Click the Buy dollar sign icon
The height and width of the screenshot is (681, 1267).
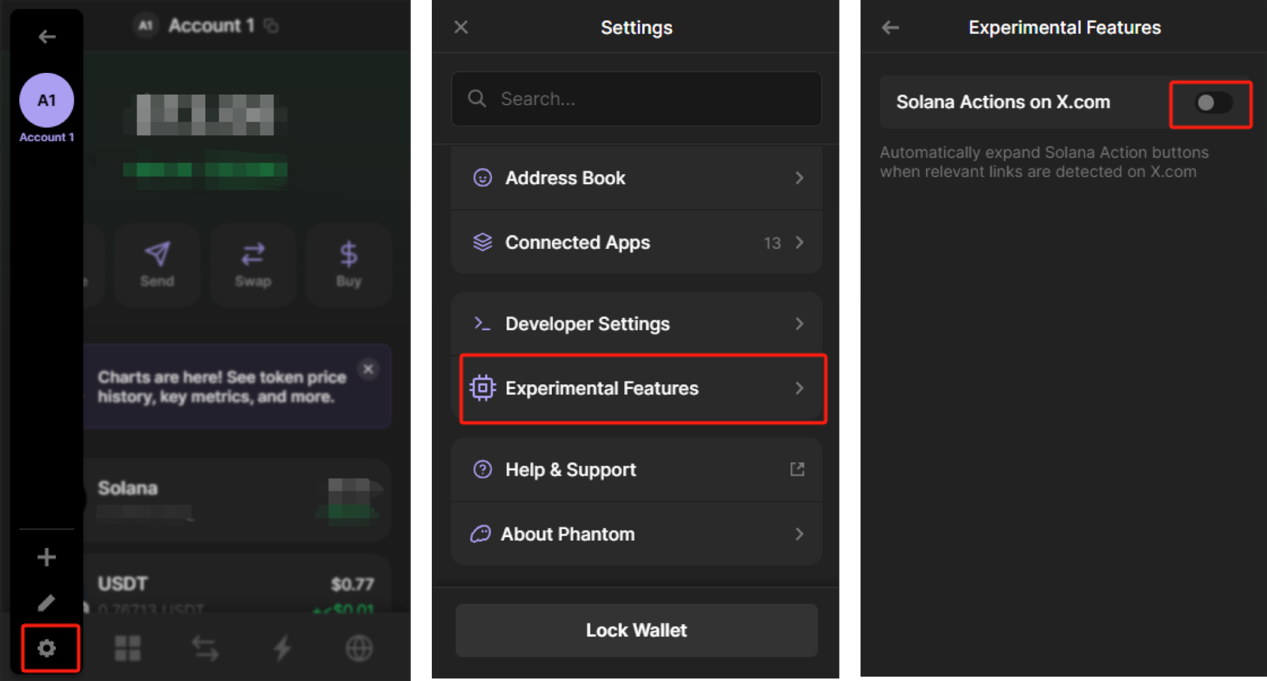point(348,255)
